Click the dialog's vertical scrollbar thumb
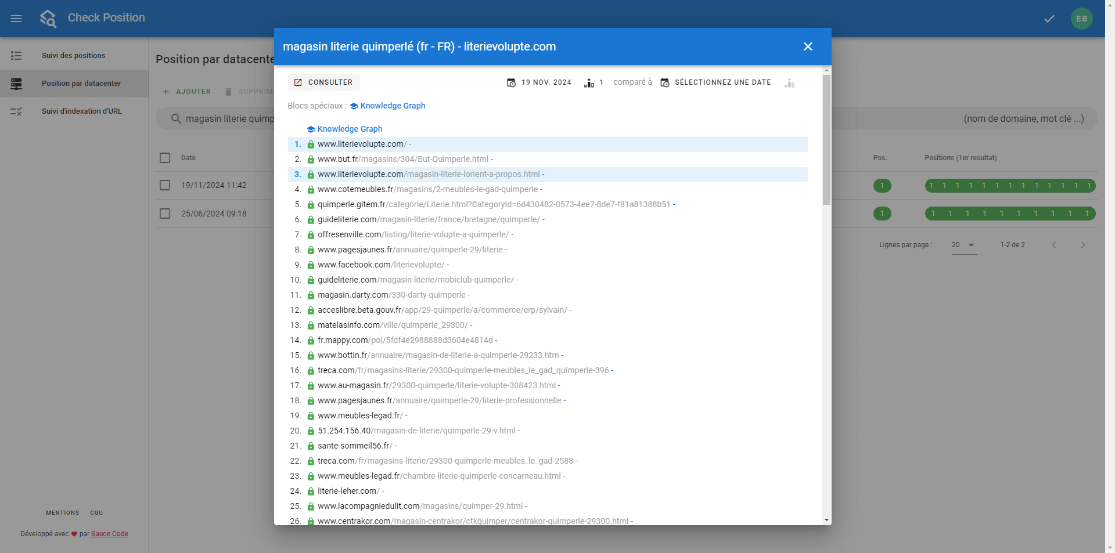This screenshot has height=553, width=1115. point(826,139)
